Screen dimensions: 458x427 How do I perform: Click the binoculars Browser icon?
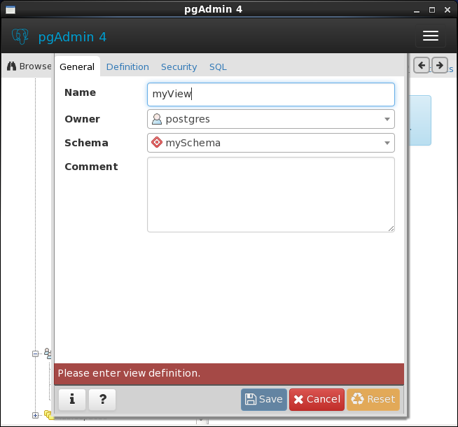11,66
